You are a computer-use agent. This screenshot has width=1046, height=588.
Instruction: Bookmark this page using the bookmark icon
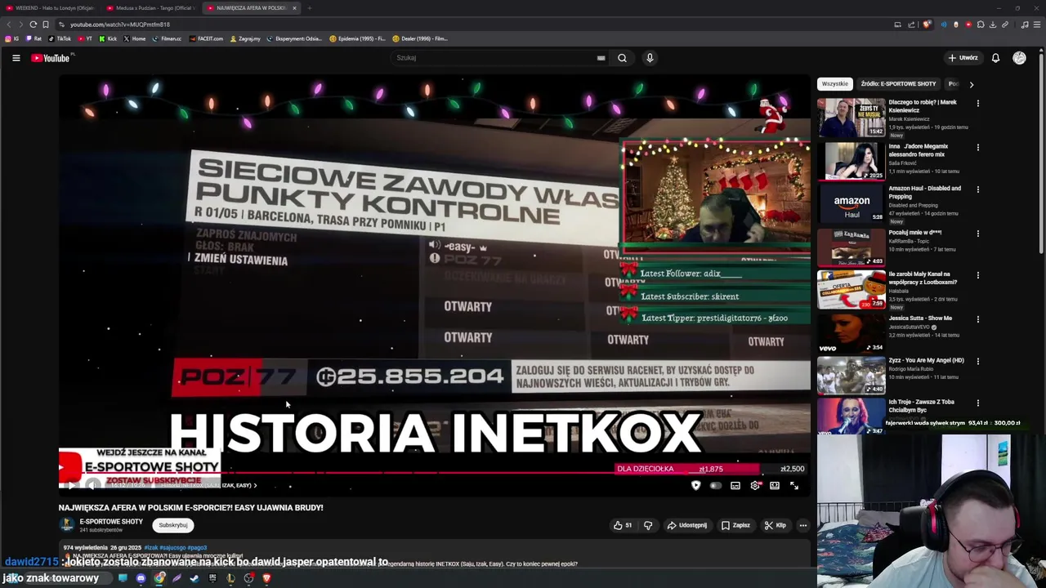click(x=46, y=24)
